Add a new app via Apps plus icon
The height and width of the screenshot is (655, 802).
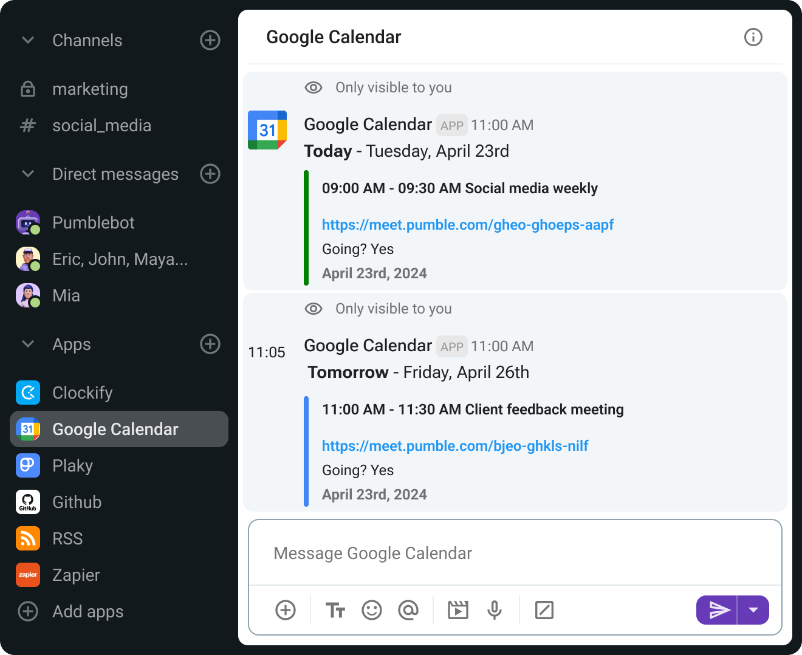[x=210, y=344]
